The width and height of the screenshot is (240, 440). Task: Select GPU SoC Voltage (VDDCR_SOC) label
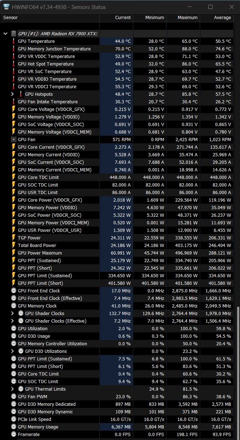(51, 124)
